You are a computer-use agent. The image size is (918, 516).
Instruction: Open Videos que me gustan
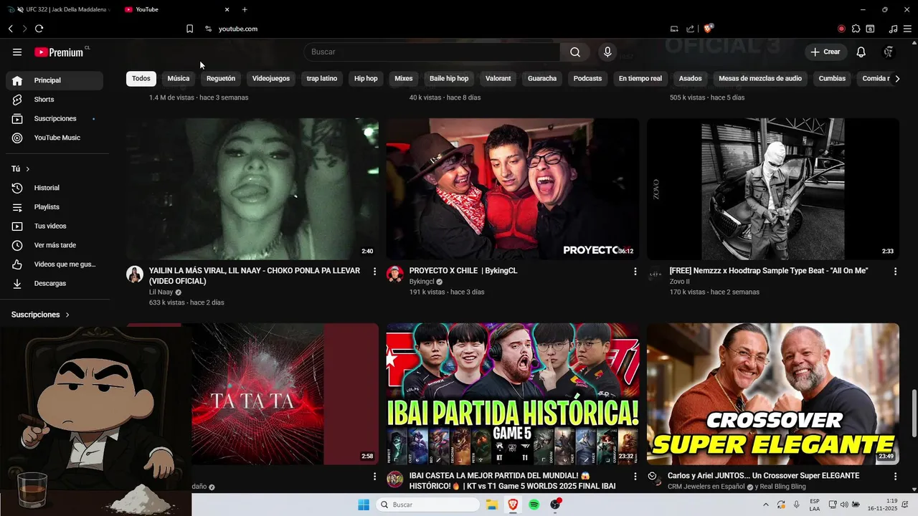tap(55, 264)
